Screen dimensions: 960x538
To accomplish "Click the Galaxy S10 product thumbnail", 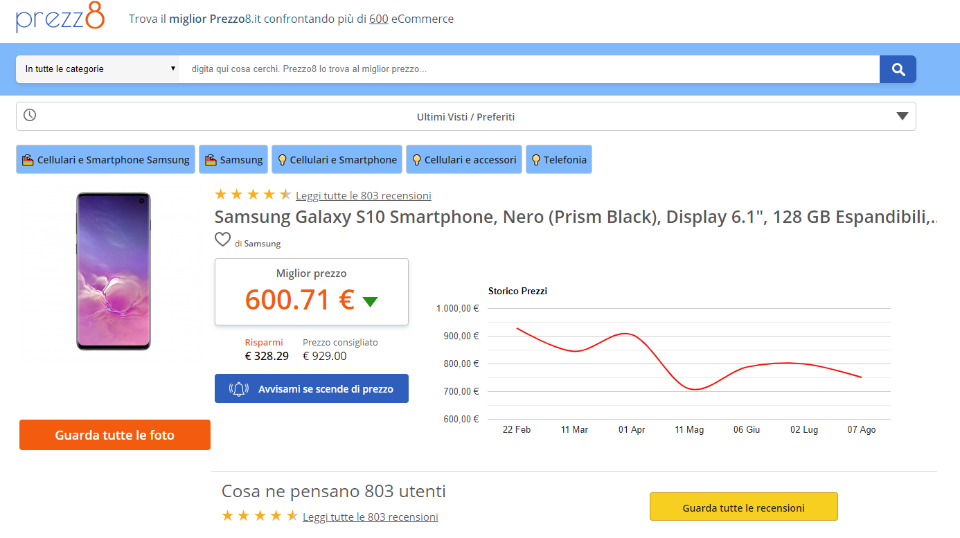I will (114, 271).
